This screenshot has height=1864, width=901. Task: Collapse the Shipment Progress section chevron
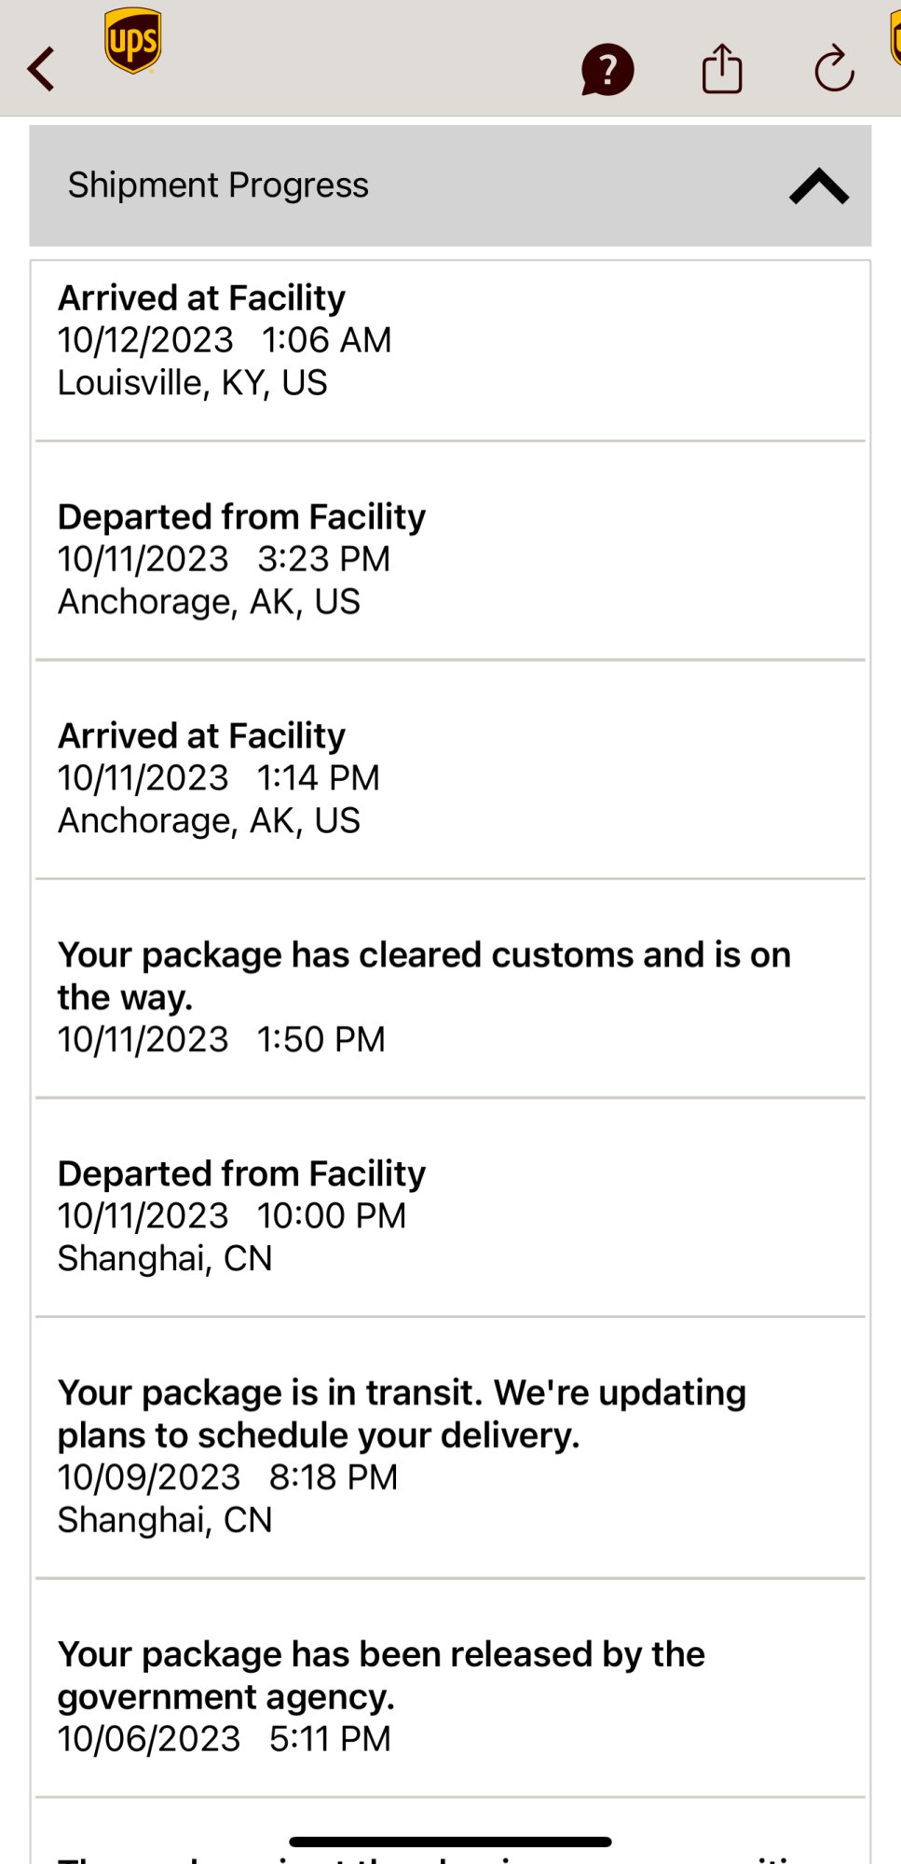[x=818, y=185]
